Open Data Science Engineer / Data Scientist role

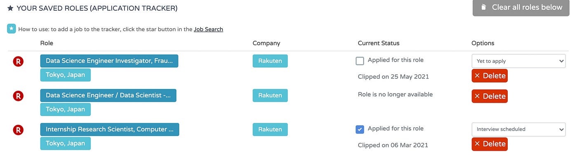(x=108, y=95)
